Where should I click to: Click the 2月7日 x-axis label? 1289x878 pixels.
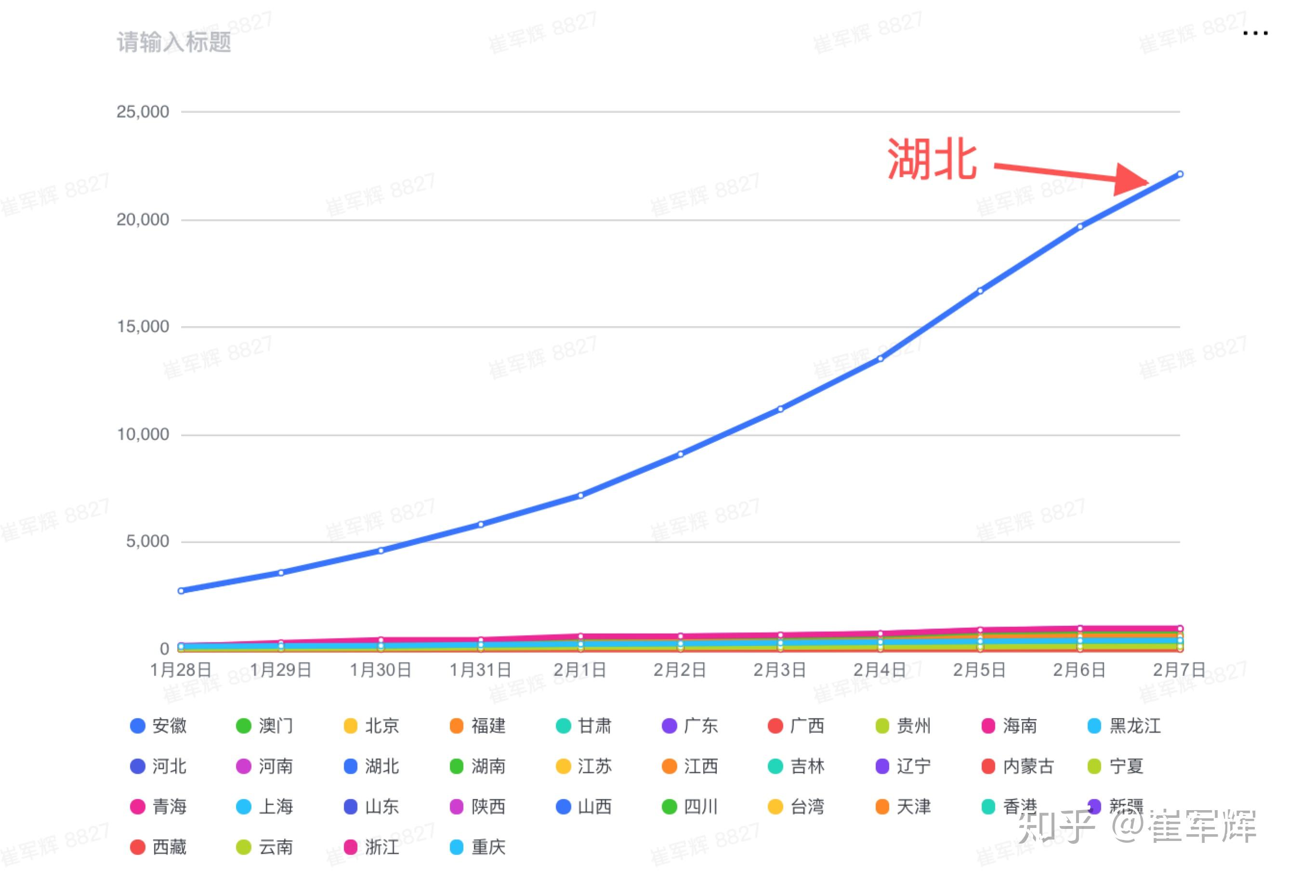coord(1179,670)
